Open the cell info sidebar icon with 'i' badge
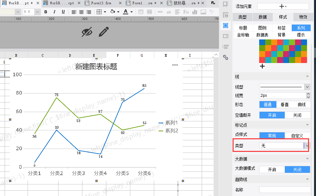 point(226,15)
